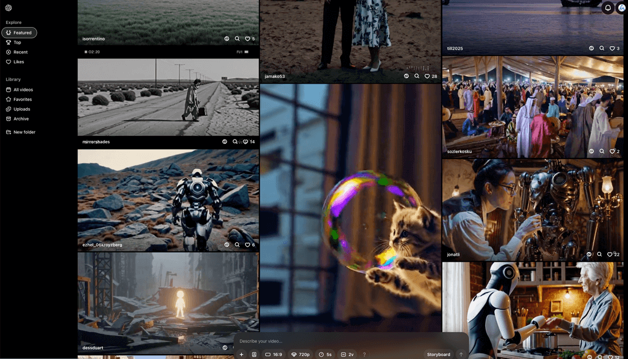Image resolution: width=628 pixels, height=359 pixels.
Task: Click the plus icon to add media
Action: click(x=241, y=355)
